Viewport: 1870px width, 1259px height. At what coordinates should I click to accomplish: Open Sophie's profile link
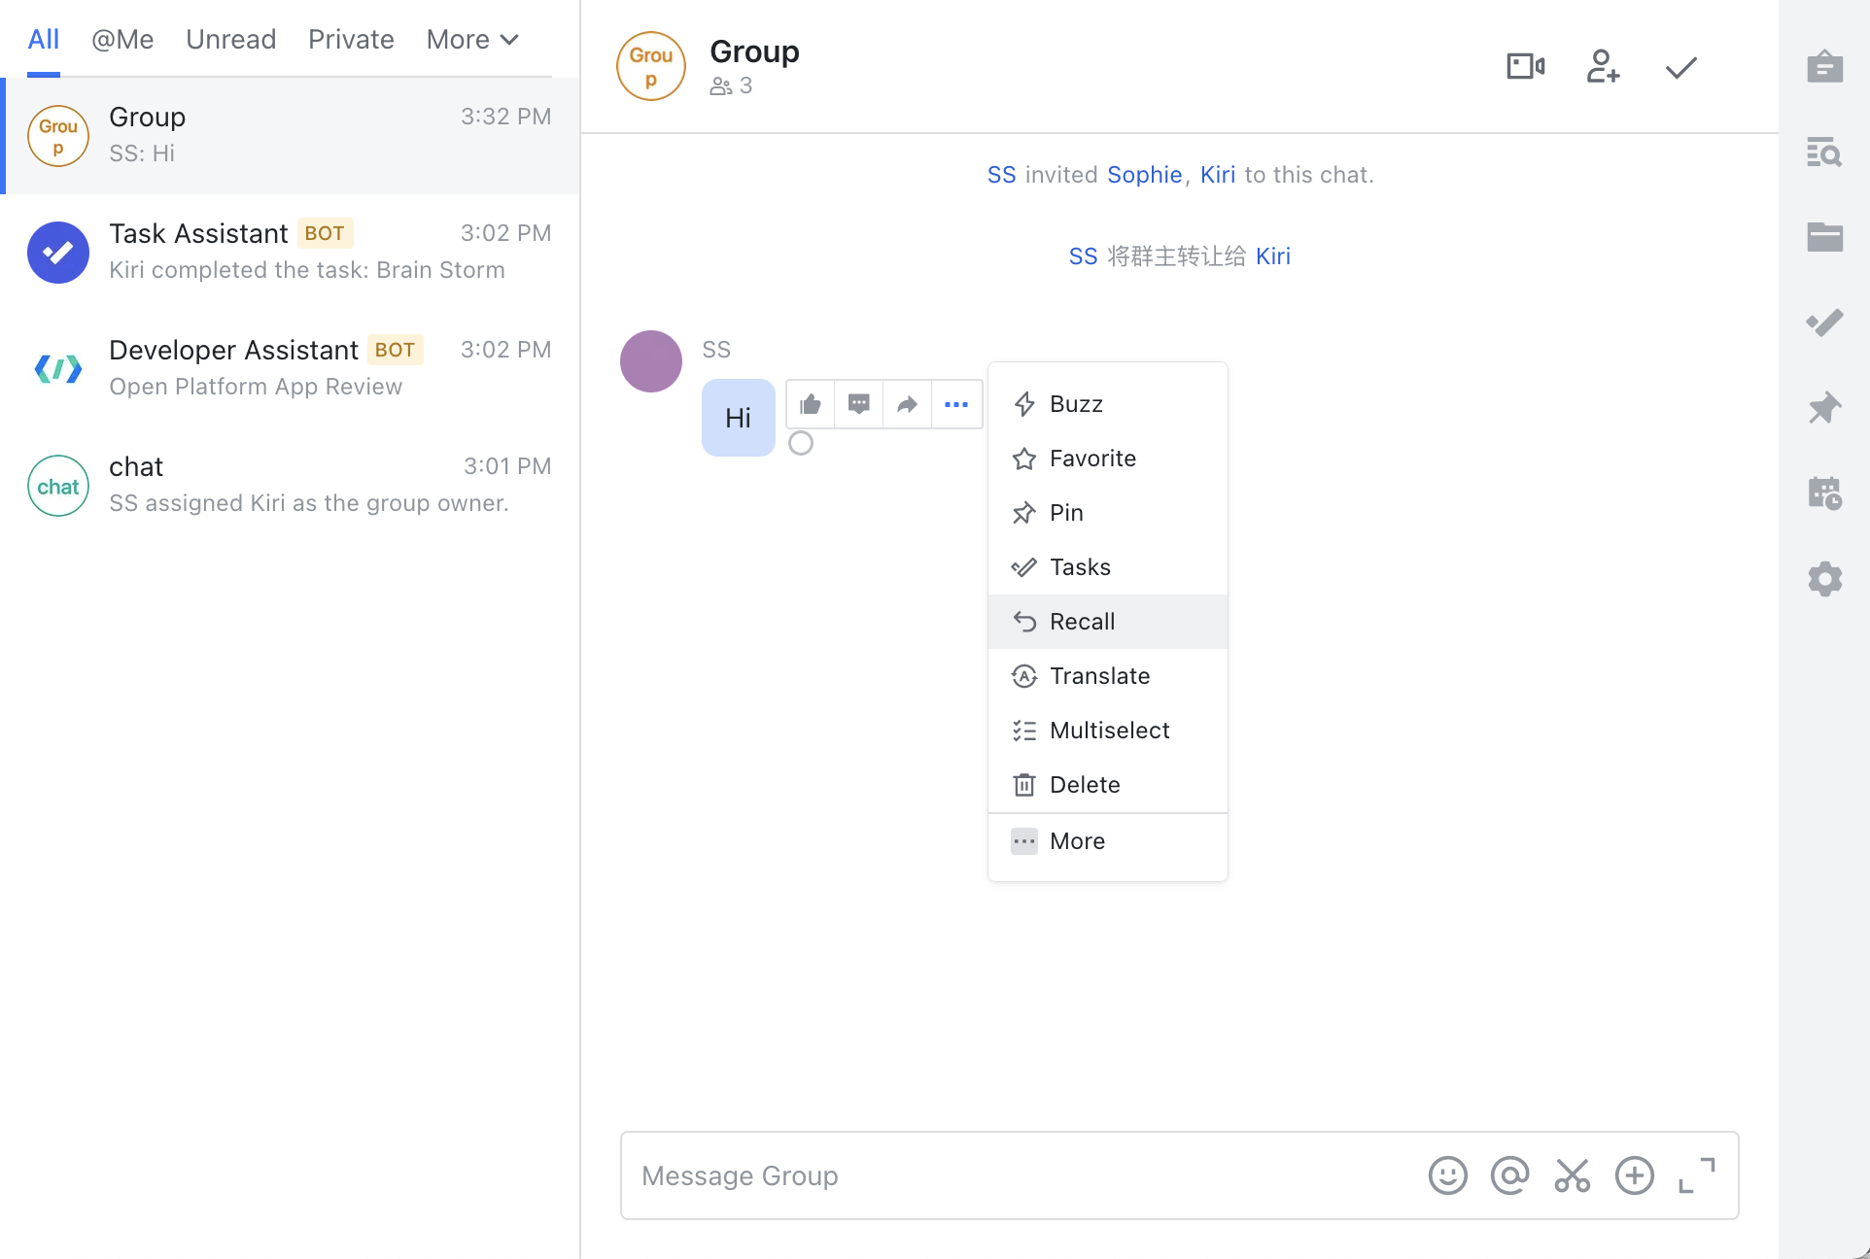click(1144, 175)
